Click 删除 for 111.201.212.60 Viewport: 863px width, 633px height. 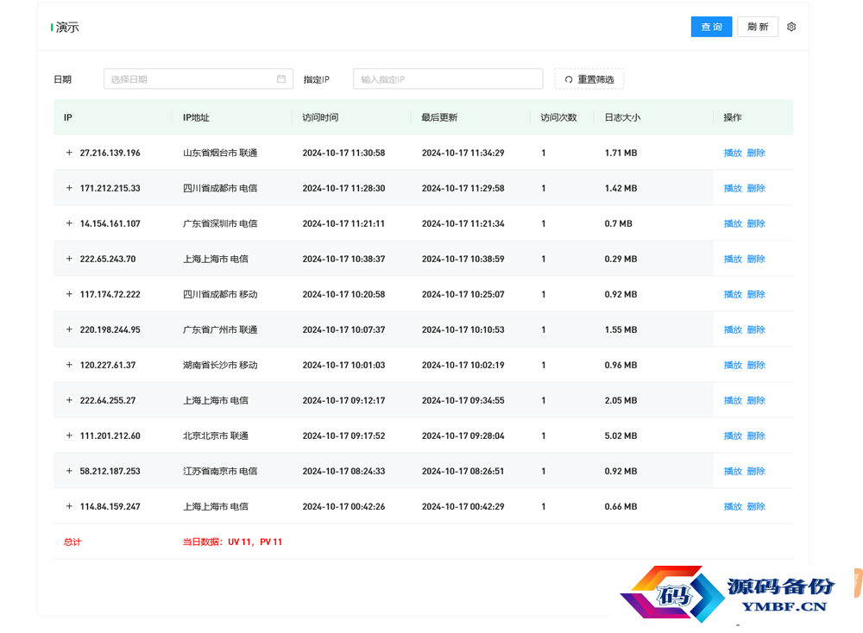pyautogui.click(x=756, y=436)
